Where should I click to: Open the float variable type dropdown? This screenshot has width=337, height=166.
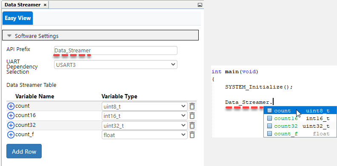pos(144,135)
